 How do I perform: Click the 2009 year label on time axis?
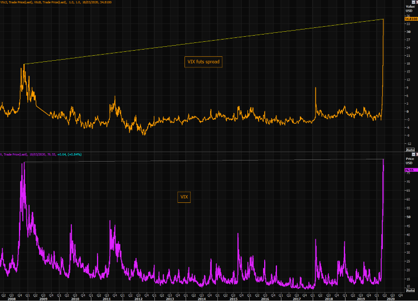click(x=43, y=299)
